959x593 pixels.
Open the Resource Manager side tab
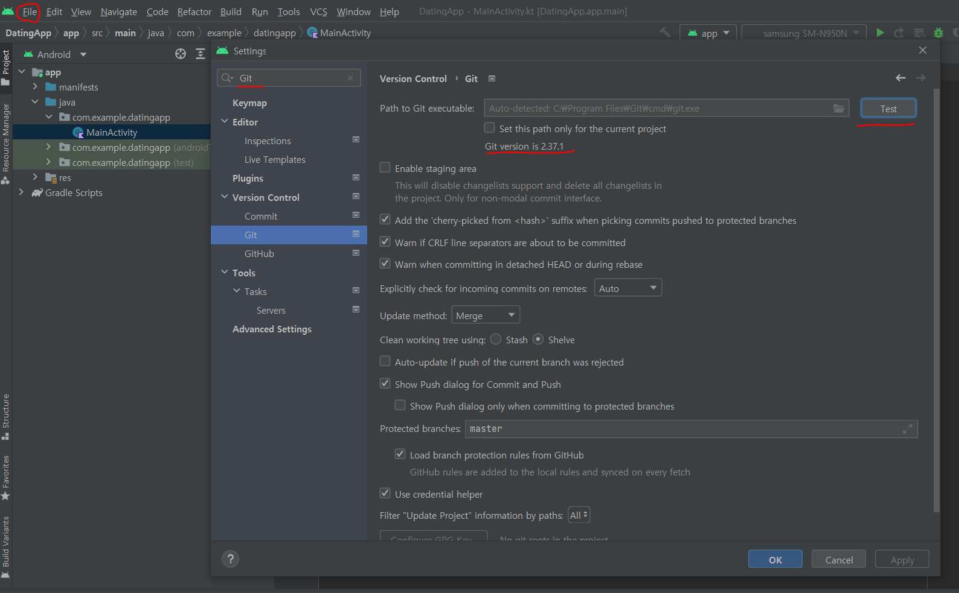(6, 143)
